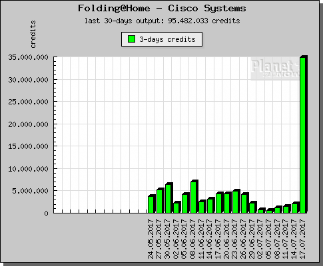323x266 pixels.
Task: Click the bar for 26.06.2017
Action: 244,203
